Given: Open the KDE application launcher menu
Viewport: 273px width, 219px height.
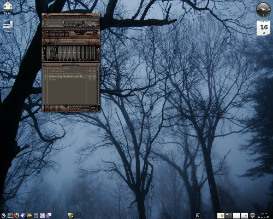Looking at the screenshot, I should pos(3,216).
